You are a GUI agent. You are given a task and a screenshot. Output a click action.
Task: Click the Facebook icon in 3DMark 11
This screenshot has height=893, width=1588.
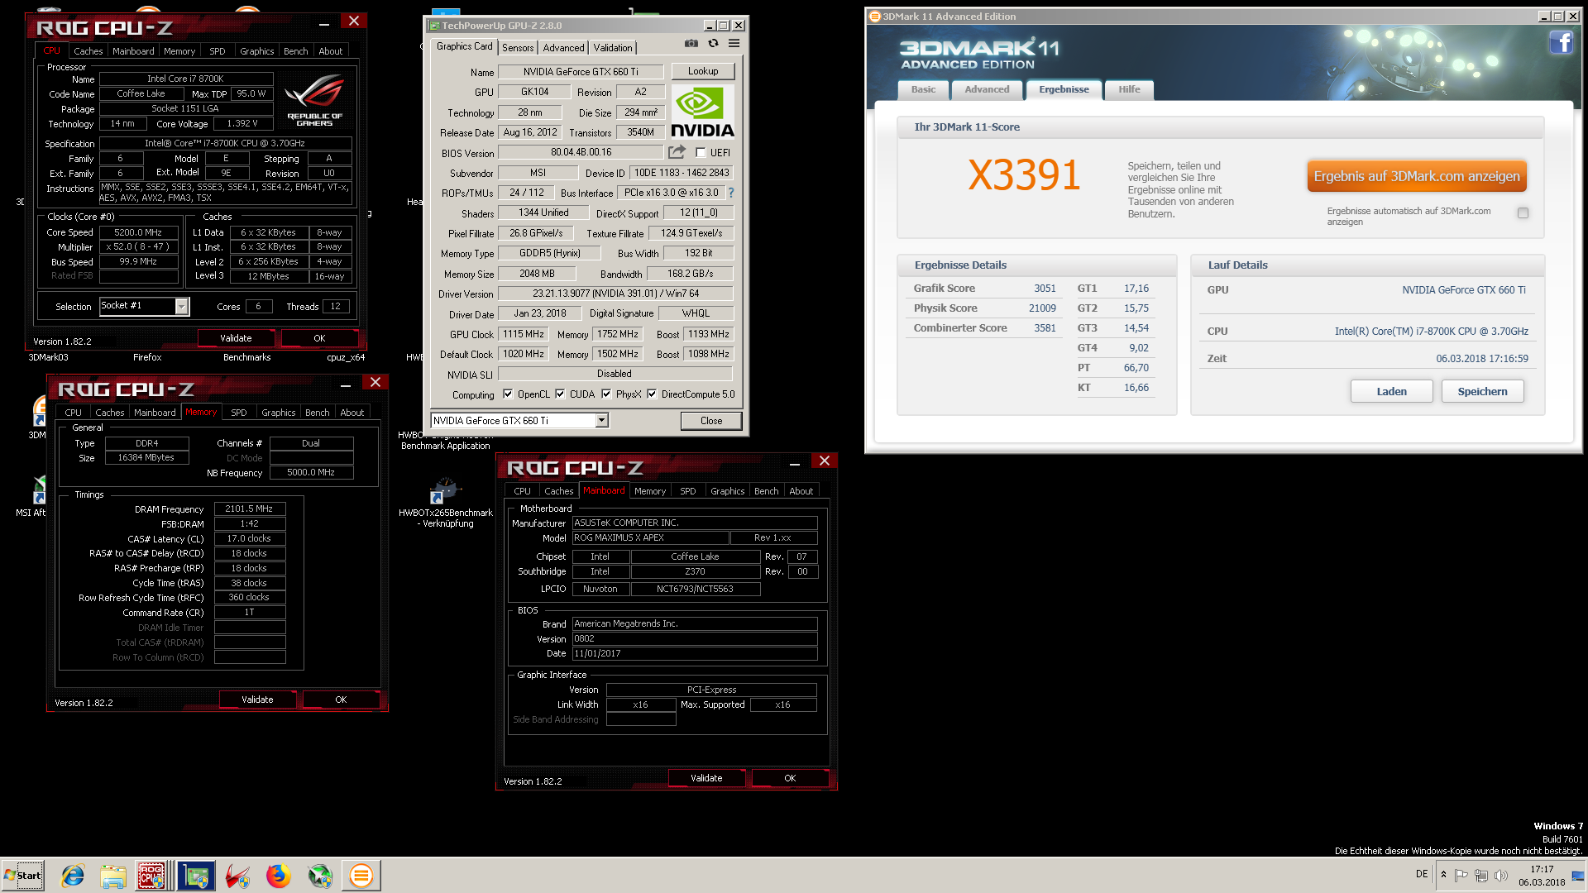click(x=1561, y=42)
